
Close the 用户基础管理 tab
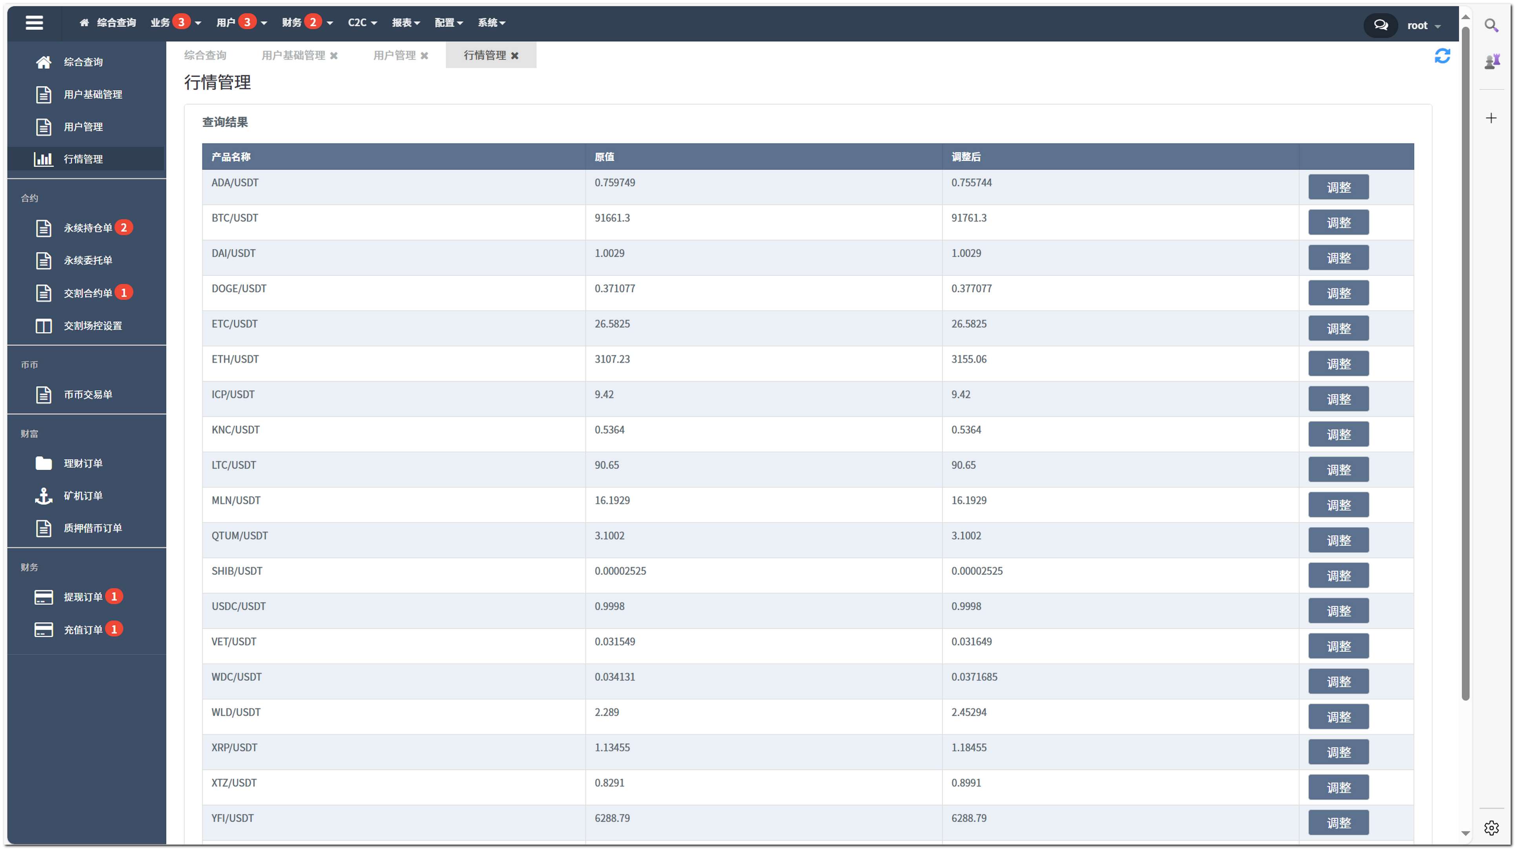click(334, 56)
